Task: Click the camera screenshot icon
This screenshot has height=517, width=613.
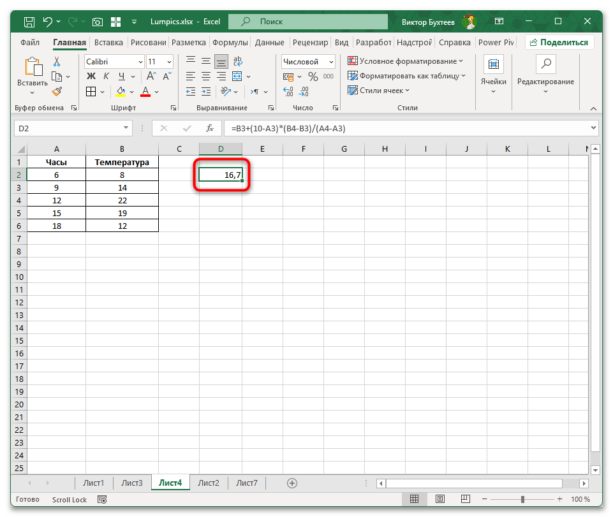Action: click(x=98, y=22)
